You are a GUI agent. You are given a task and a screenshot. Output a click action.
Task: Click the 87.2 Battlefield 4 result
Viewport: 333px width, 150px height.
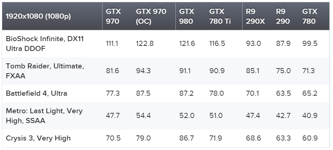[x=186, y=94]
